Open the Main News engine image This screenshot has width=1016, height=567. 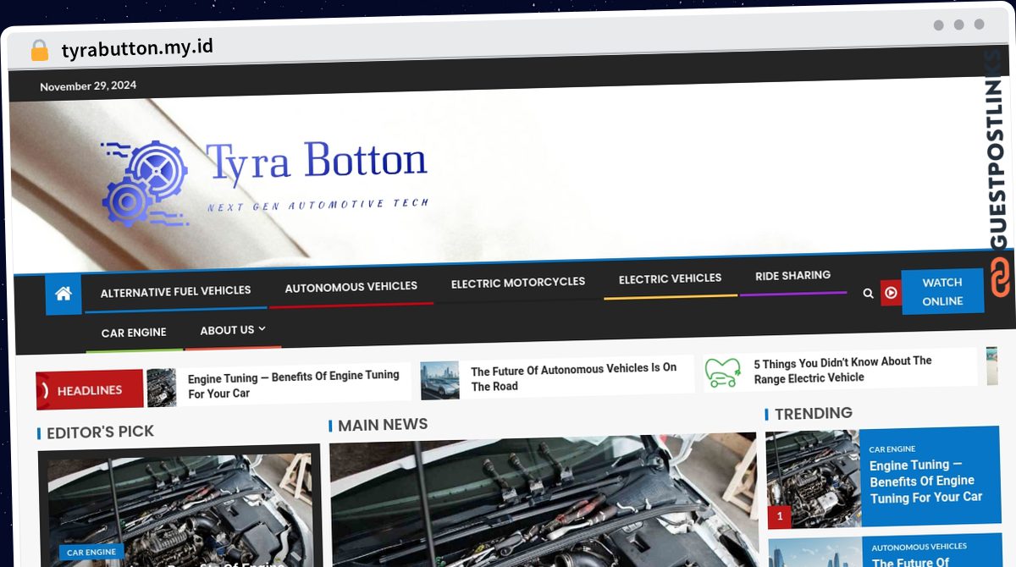pyautogui.click(x=544, y=501)
